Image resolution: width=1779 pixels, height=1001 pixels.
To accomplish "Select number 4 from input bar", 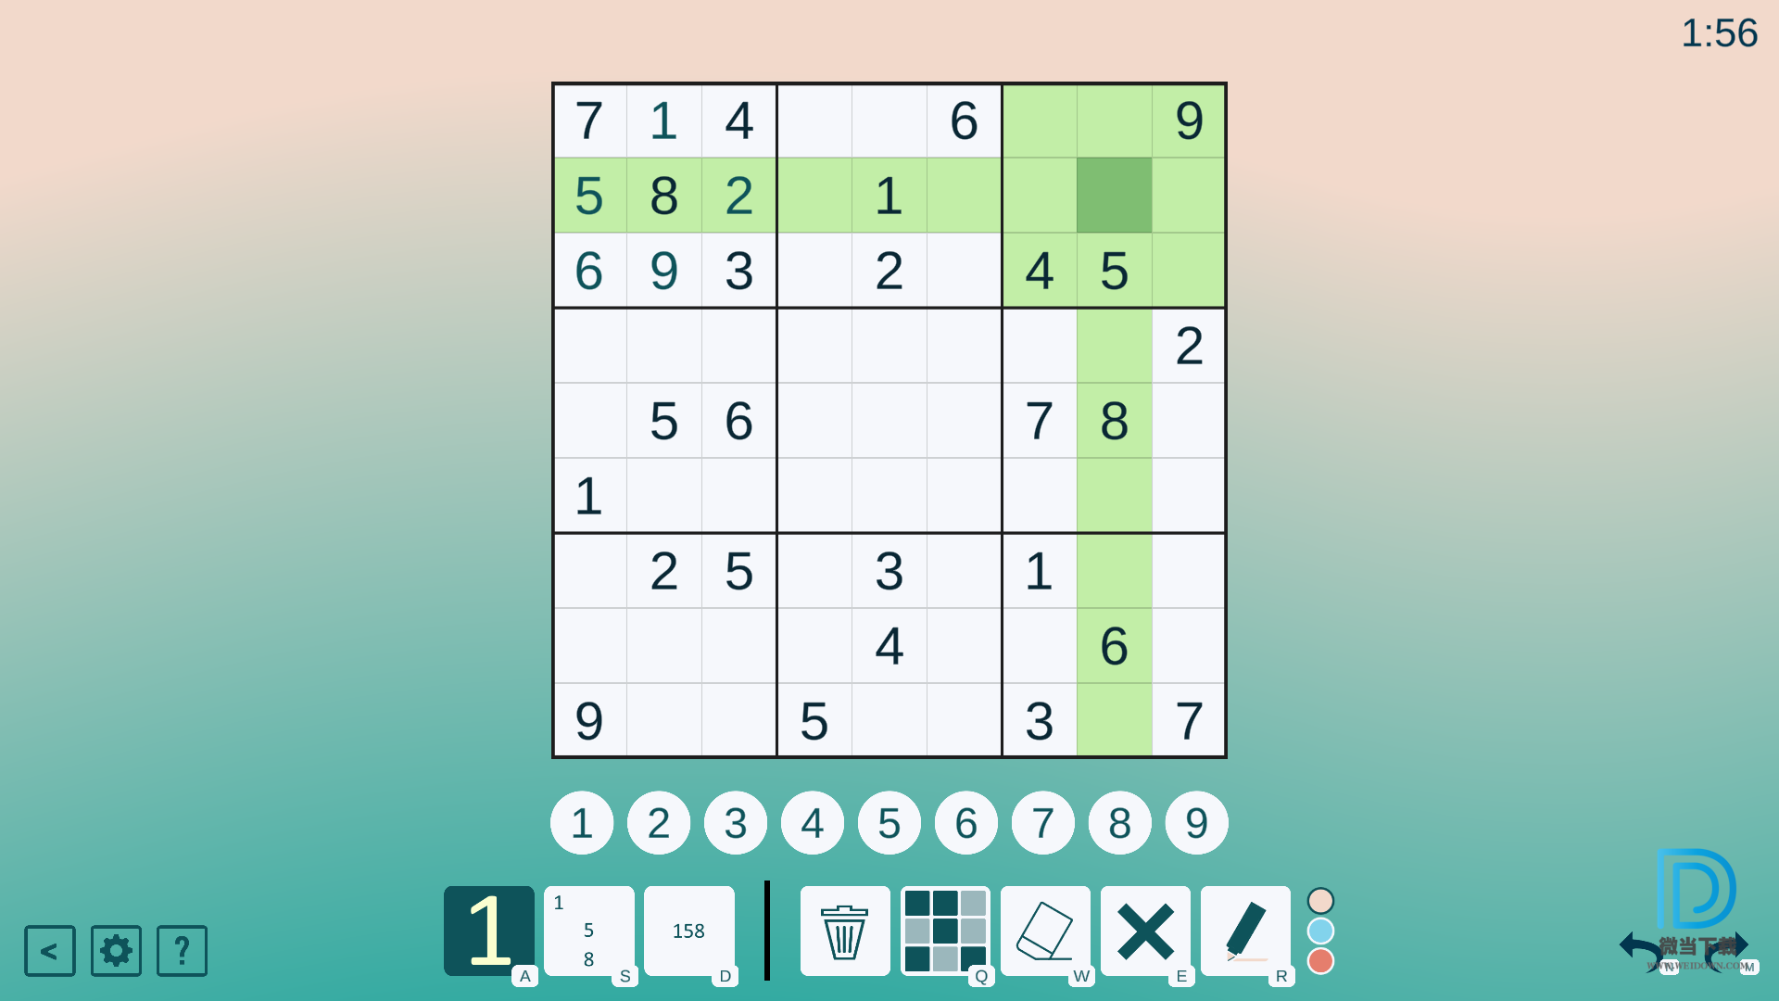I will (813, 822).
